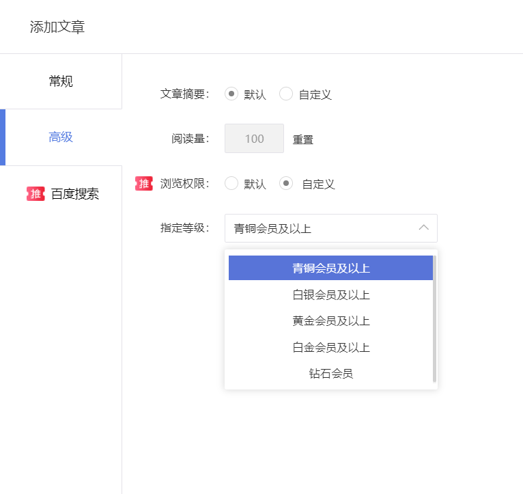Click the 添加文章 page title
This screenshot has width=523, height=494.
pyautogui.click(x=57, y=27)
